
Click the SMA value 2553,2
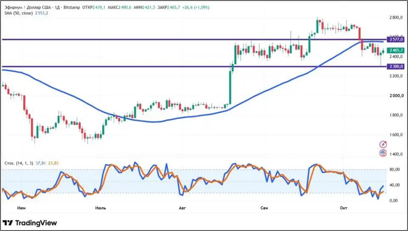[x=41, y=13]
